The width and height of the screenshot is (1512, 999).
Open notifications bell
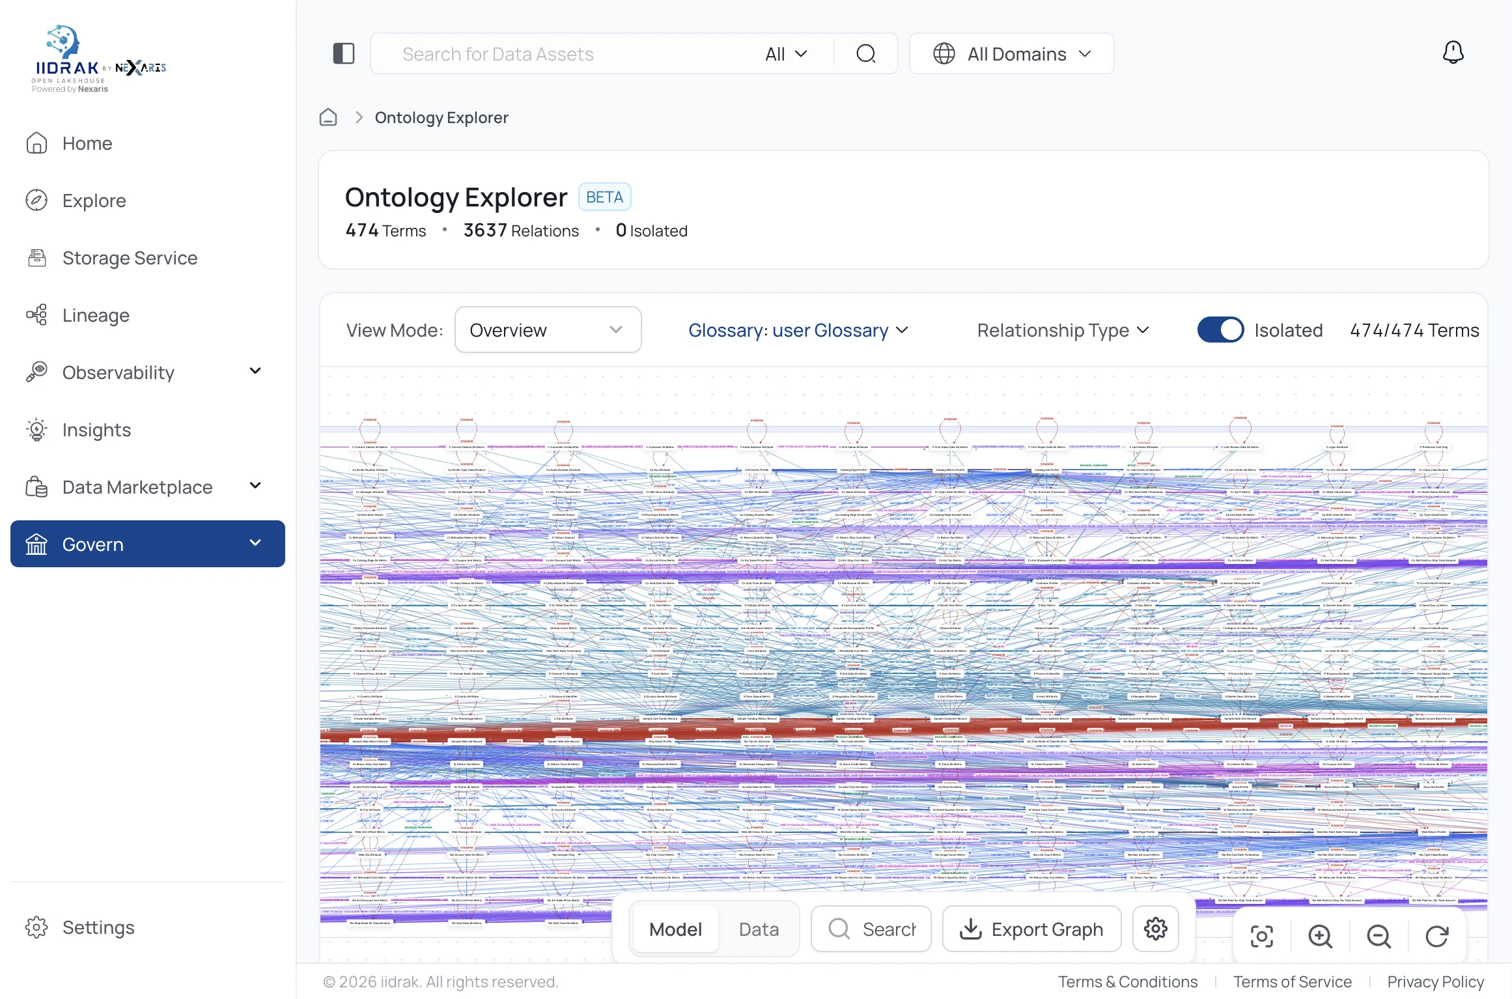[1453, 52]
